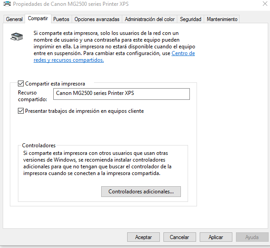Click Cancelar to discard changes

tap(179, 237)
